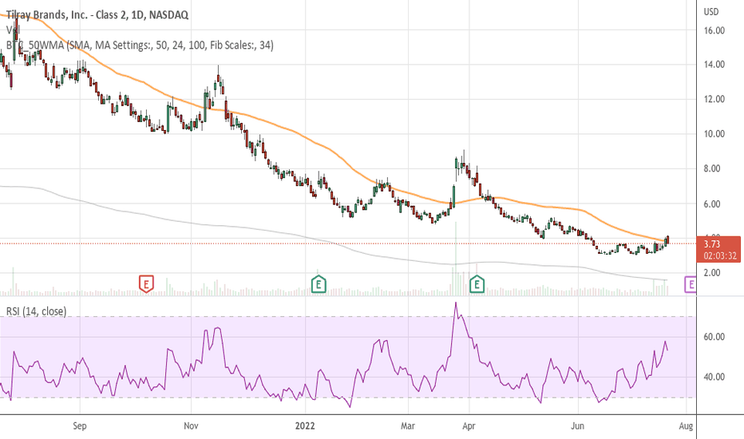Click the Tilray Brands, Inc. chart title
744x439 pixels.
tap(97, 14)
